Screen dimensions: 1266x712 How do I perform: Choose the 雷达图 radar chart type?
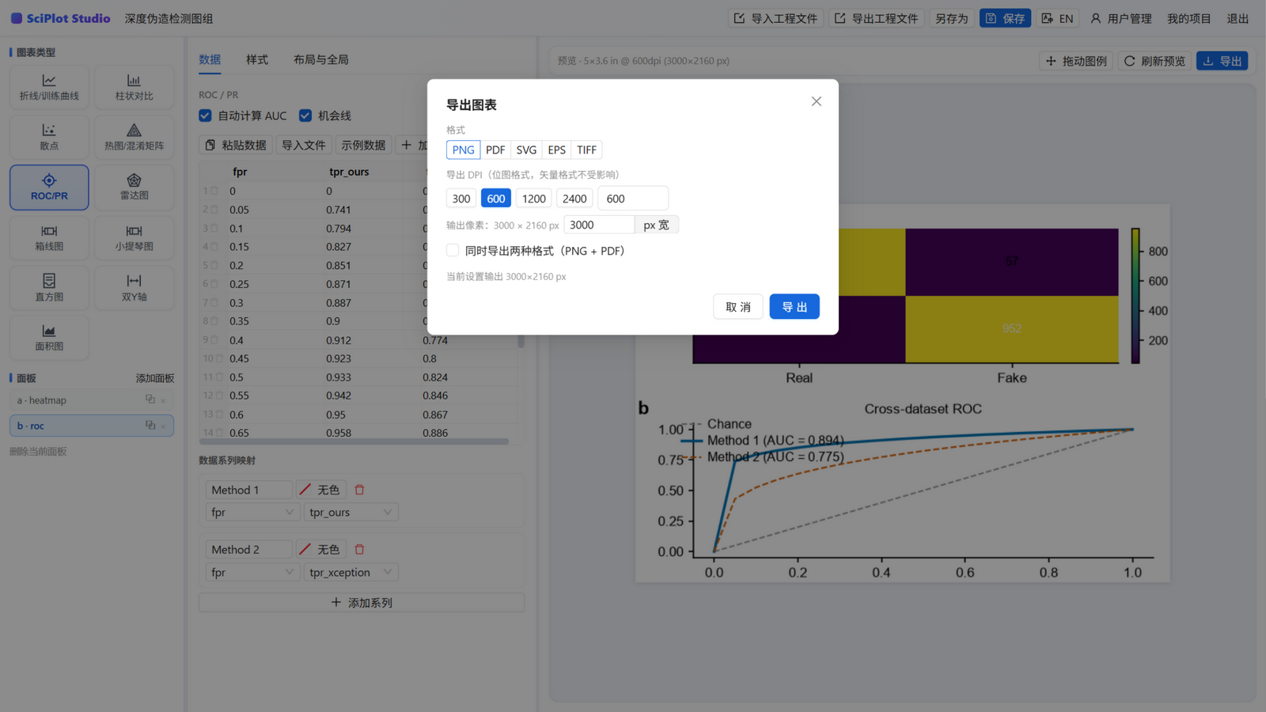134,187
